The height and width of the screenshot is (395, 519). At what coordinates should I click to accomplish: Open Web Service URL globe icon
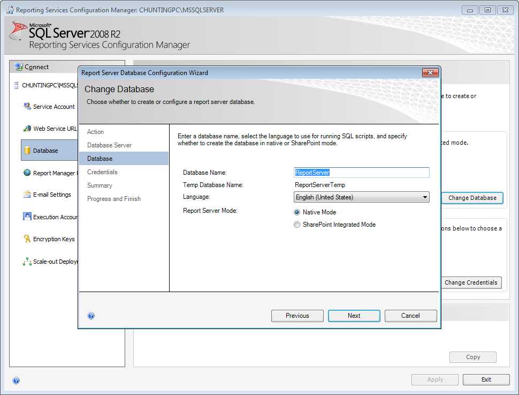tap(27, 128)
